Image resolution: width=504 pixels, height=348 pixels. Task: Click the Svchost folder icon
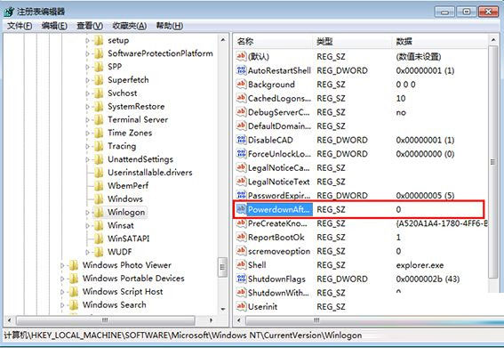pos(99,93)
